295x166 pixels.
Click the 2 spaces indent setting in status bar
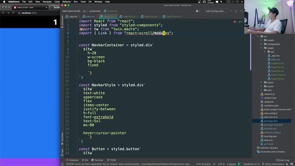[x=231, y=164]
